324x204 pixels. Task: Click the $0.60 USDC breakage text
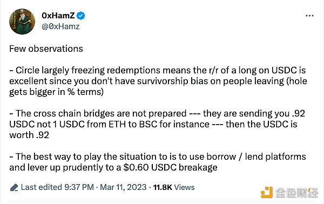170,167
